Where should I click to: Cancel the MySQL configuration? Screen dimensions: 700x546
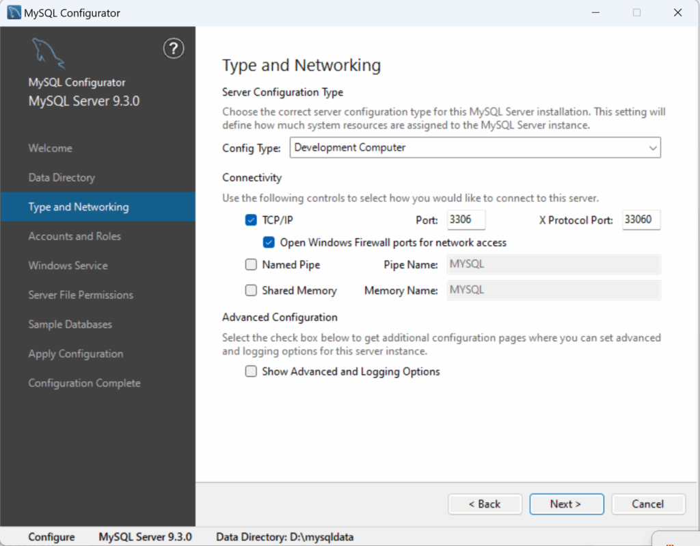point(647,504)
